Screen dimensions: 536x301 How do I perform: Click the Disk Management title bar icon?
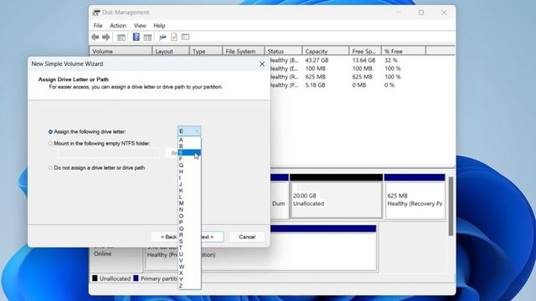(x=96, y=13)
